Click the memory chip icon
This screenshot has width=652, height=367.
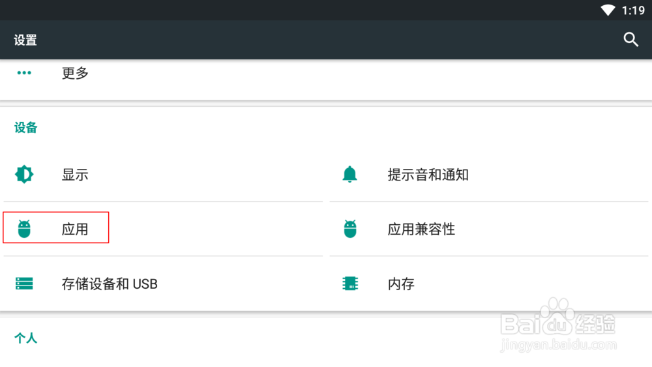click(350, 284)
